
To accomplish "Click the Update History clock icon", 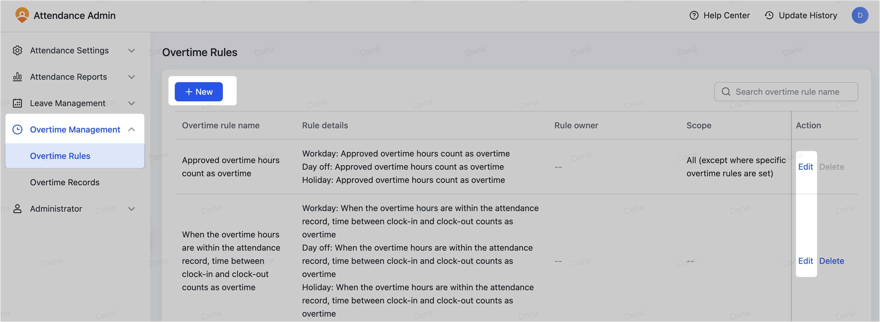I will coord(768,15).
